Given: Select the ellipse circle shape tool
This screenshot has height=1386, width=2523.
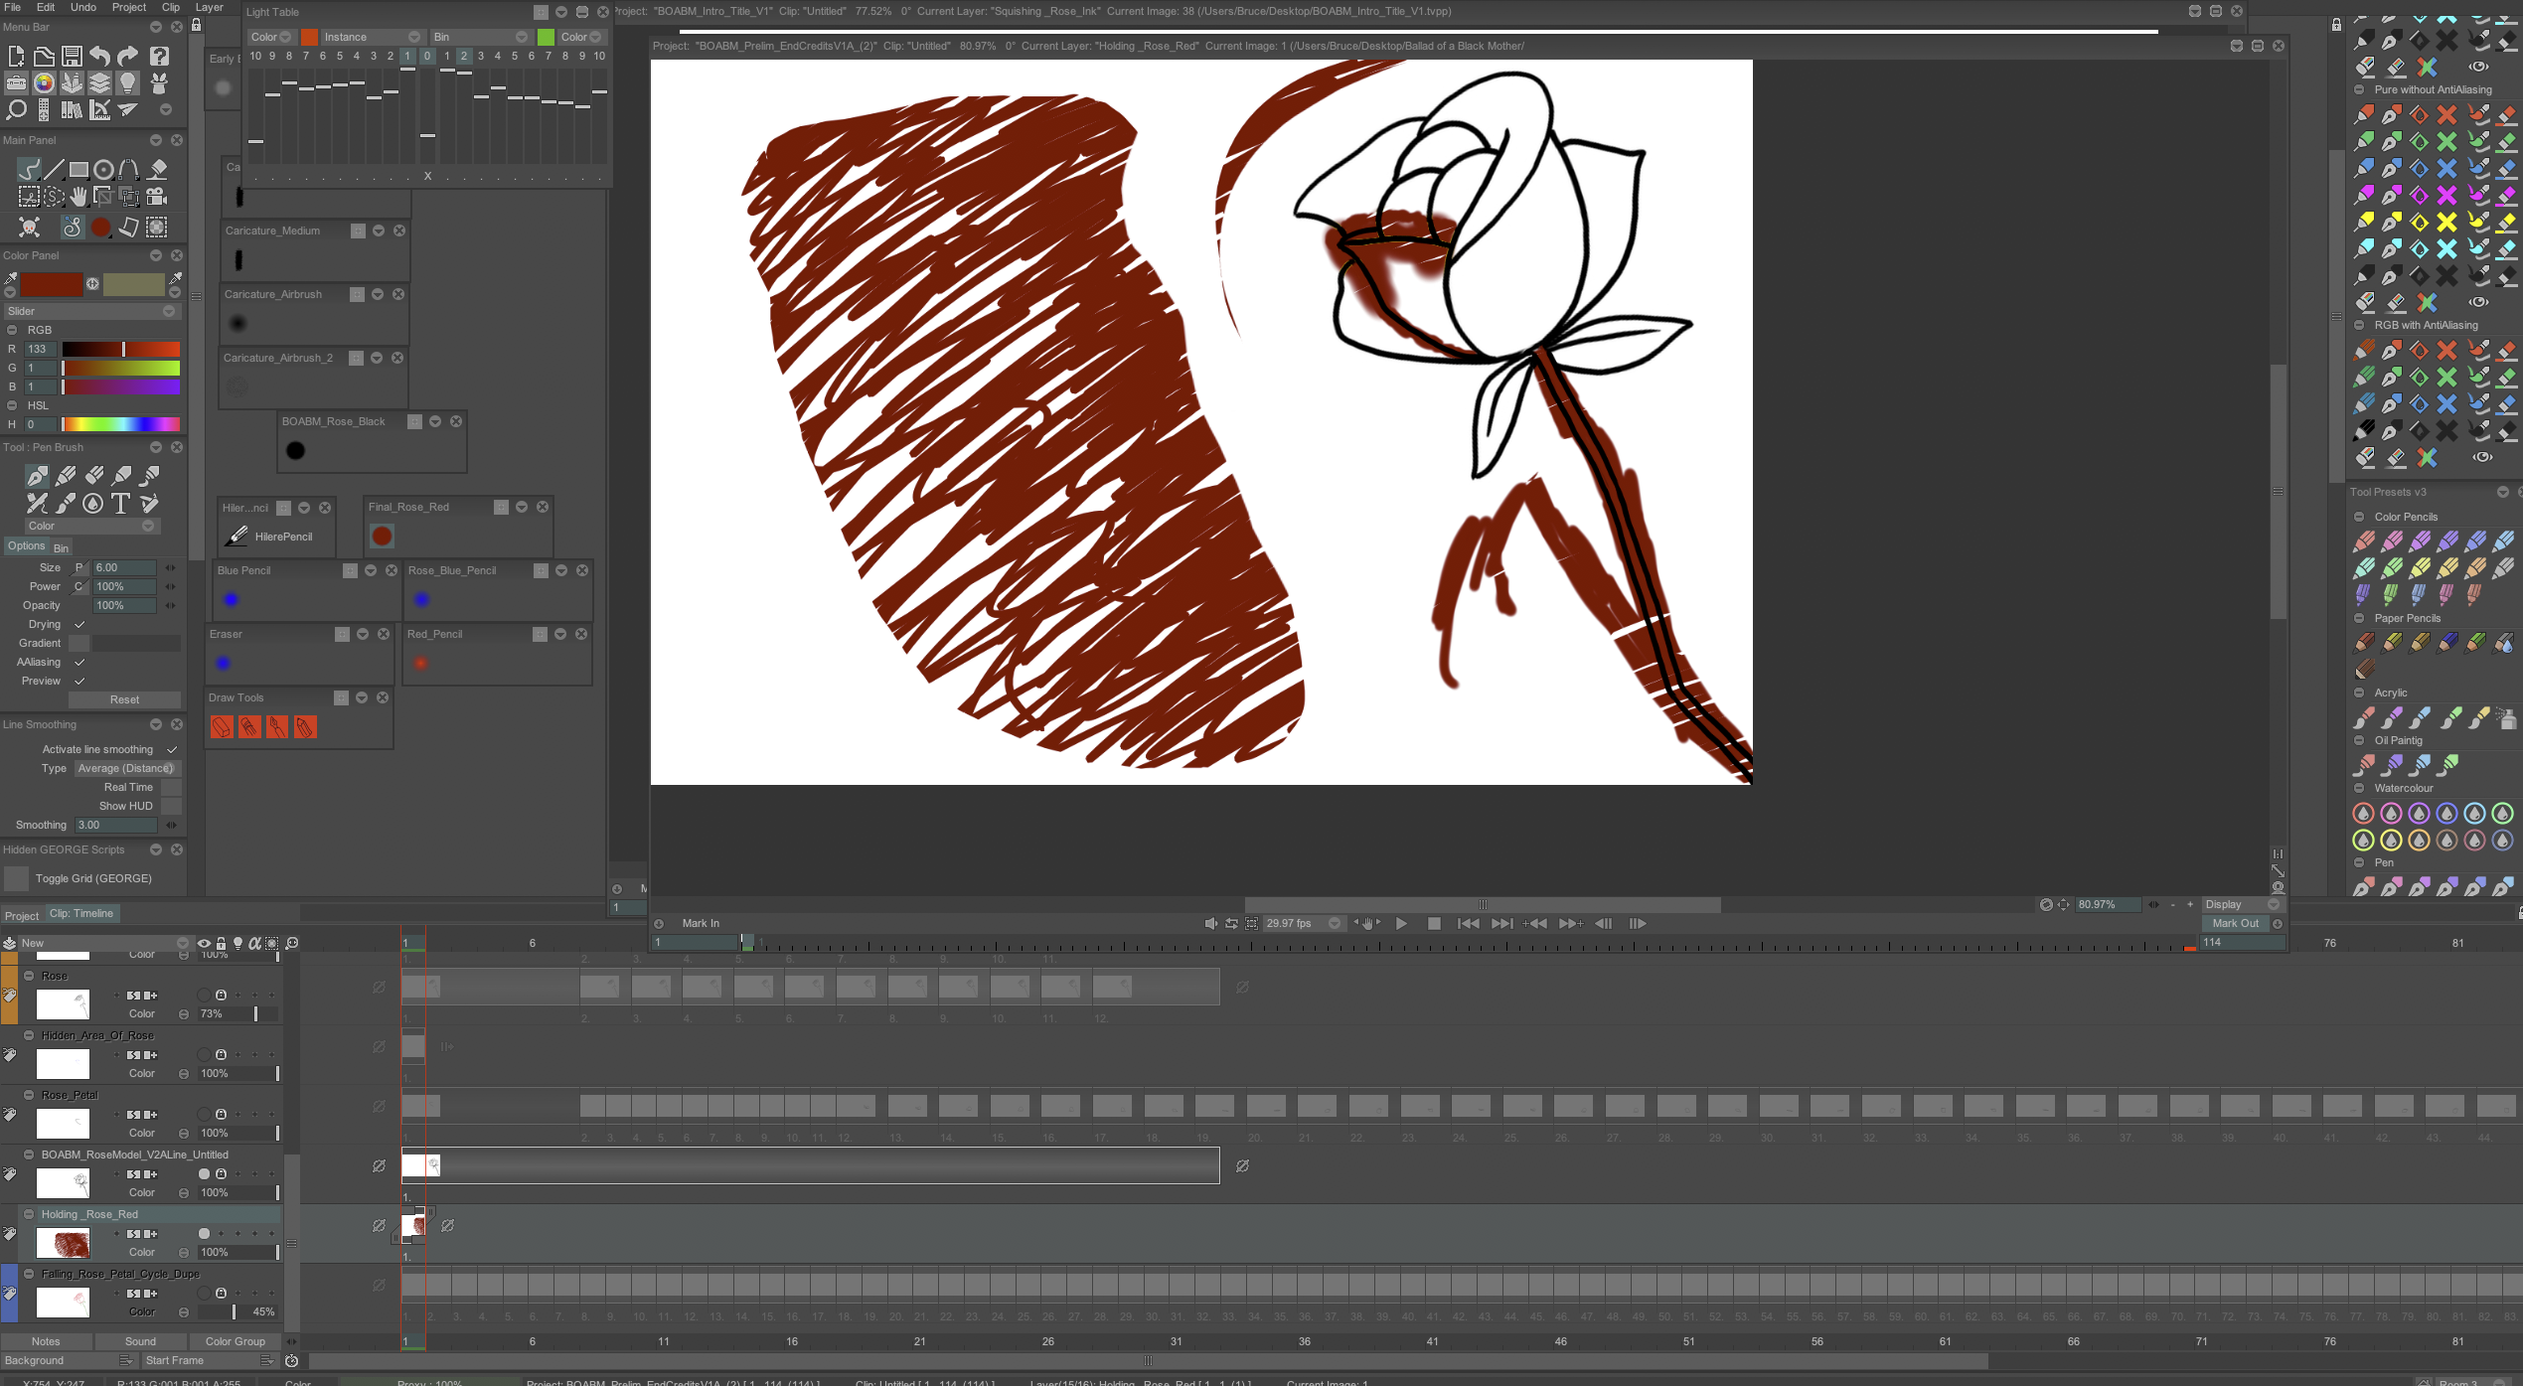Looking at the screenshot, I should point(103,169).
